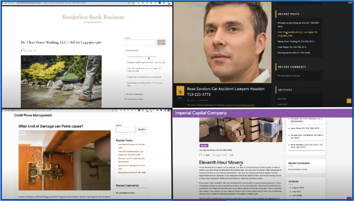Select 'Last Minute Movers CA 323-692-1090' text under Movers tag
The image size is (354, 201).
215,150
